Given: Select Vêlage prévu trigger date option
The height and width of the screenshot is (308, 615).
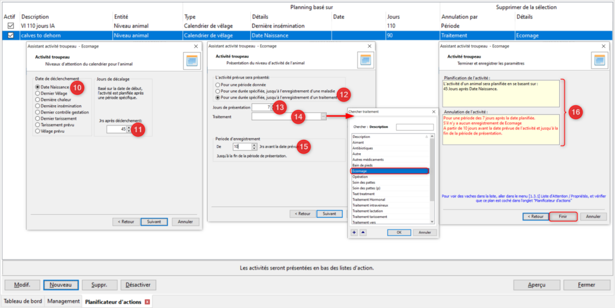Looking at the screenshot, I should point(38,131).
